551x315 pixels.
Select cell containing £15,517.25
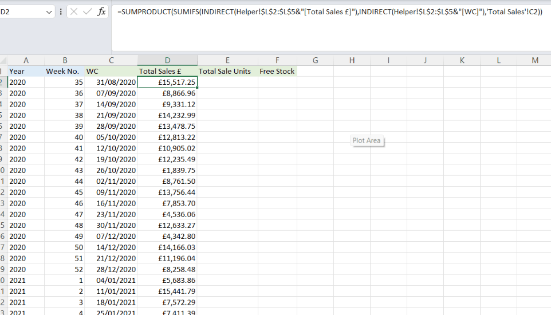click(x=167, y=82)
